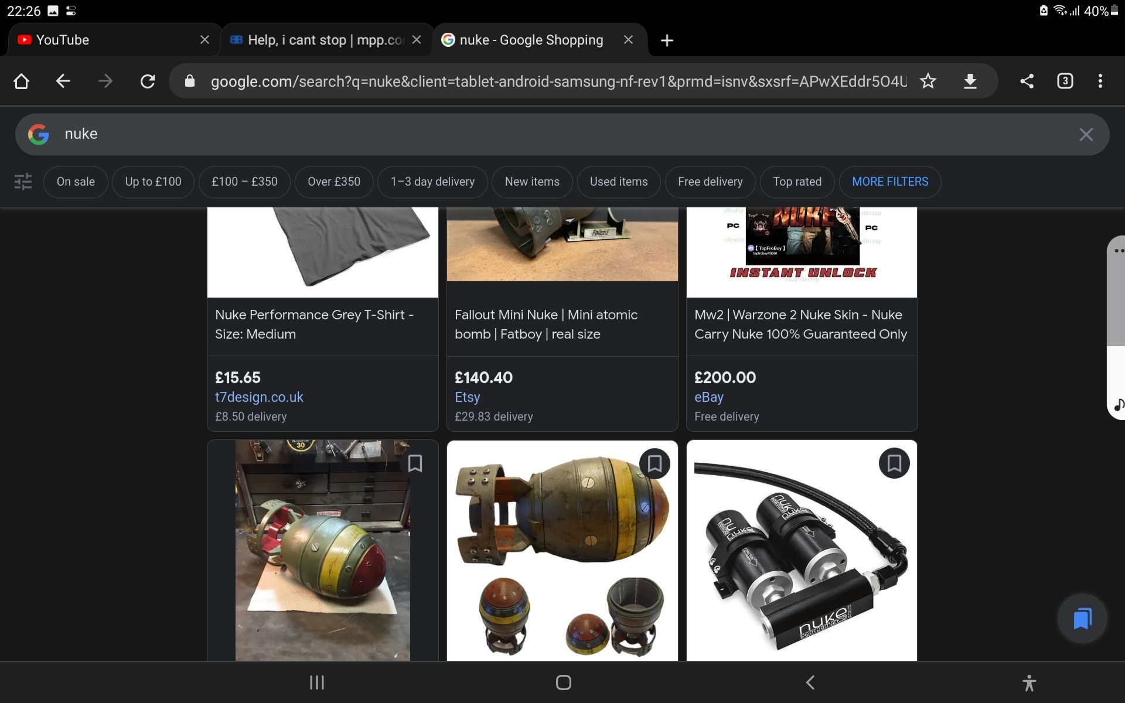Open new browser tab with plus

667,40
